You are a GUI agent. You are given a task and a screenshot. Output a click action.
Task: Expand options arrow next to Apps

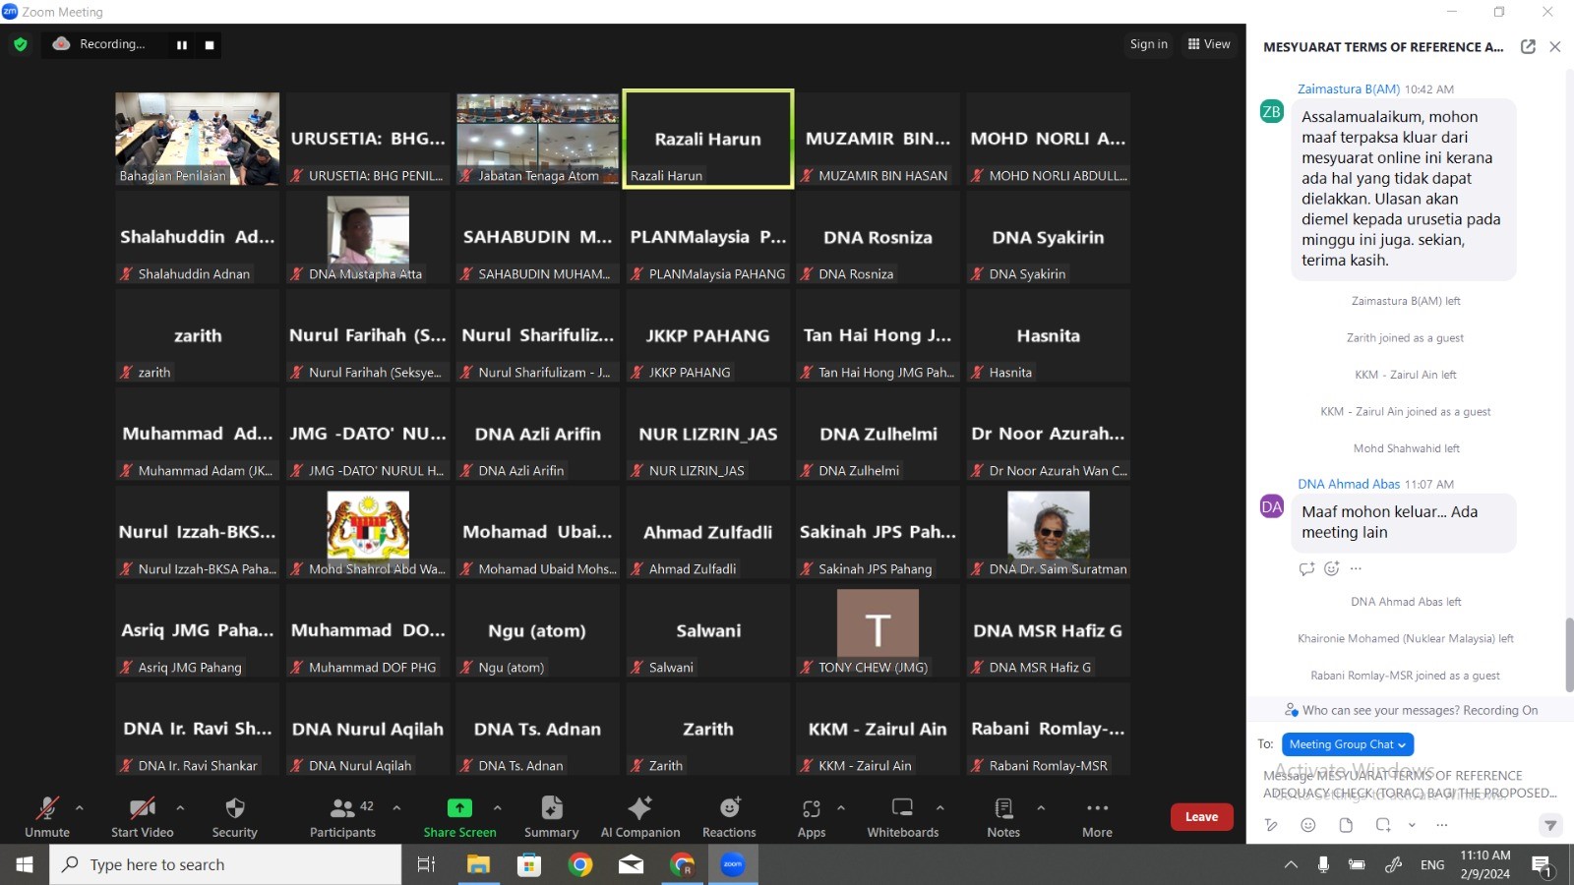(841, 808)
